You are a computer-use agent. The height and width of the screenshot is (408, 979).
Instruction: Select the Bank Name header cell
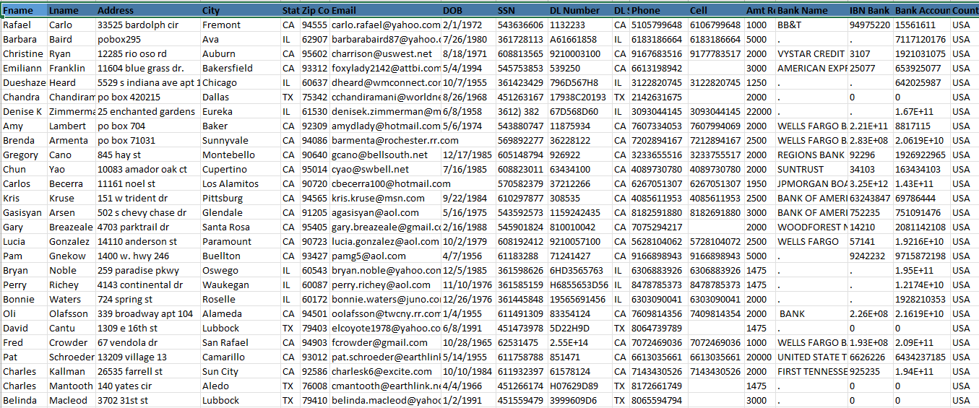point(811,11)
